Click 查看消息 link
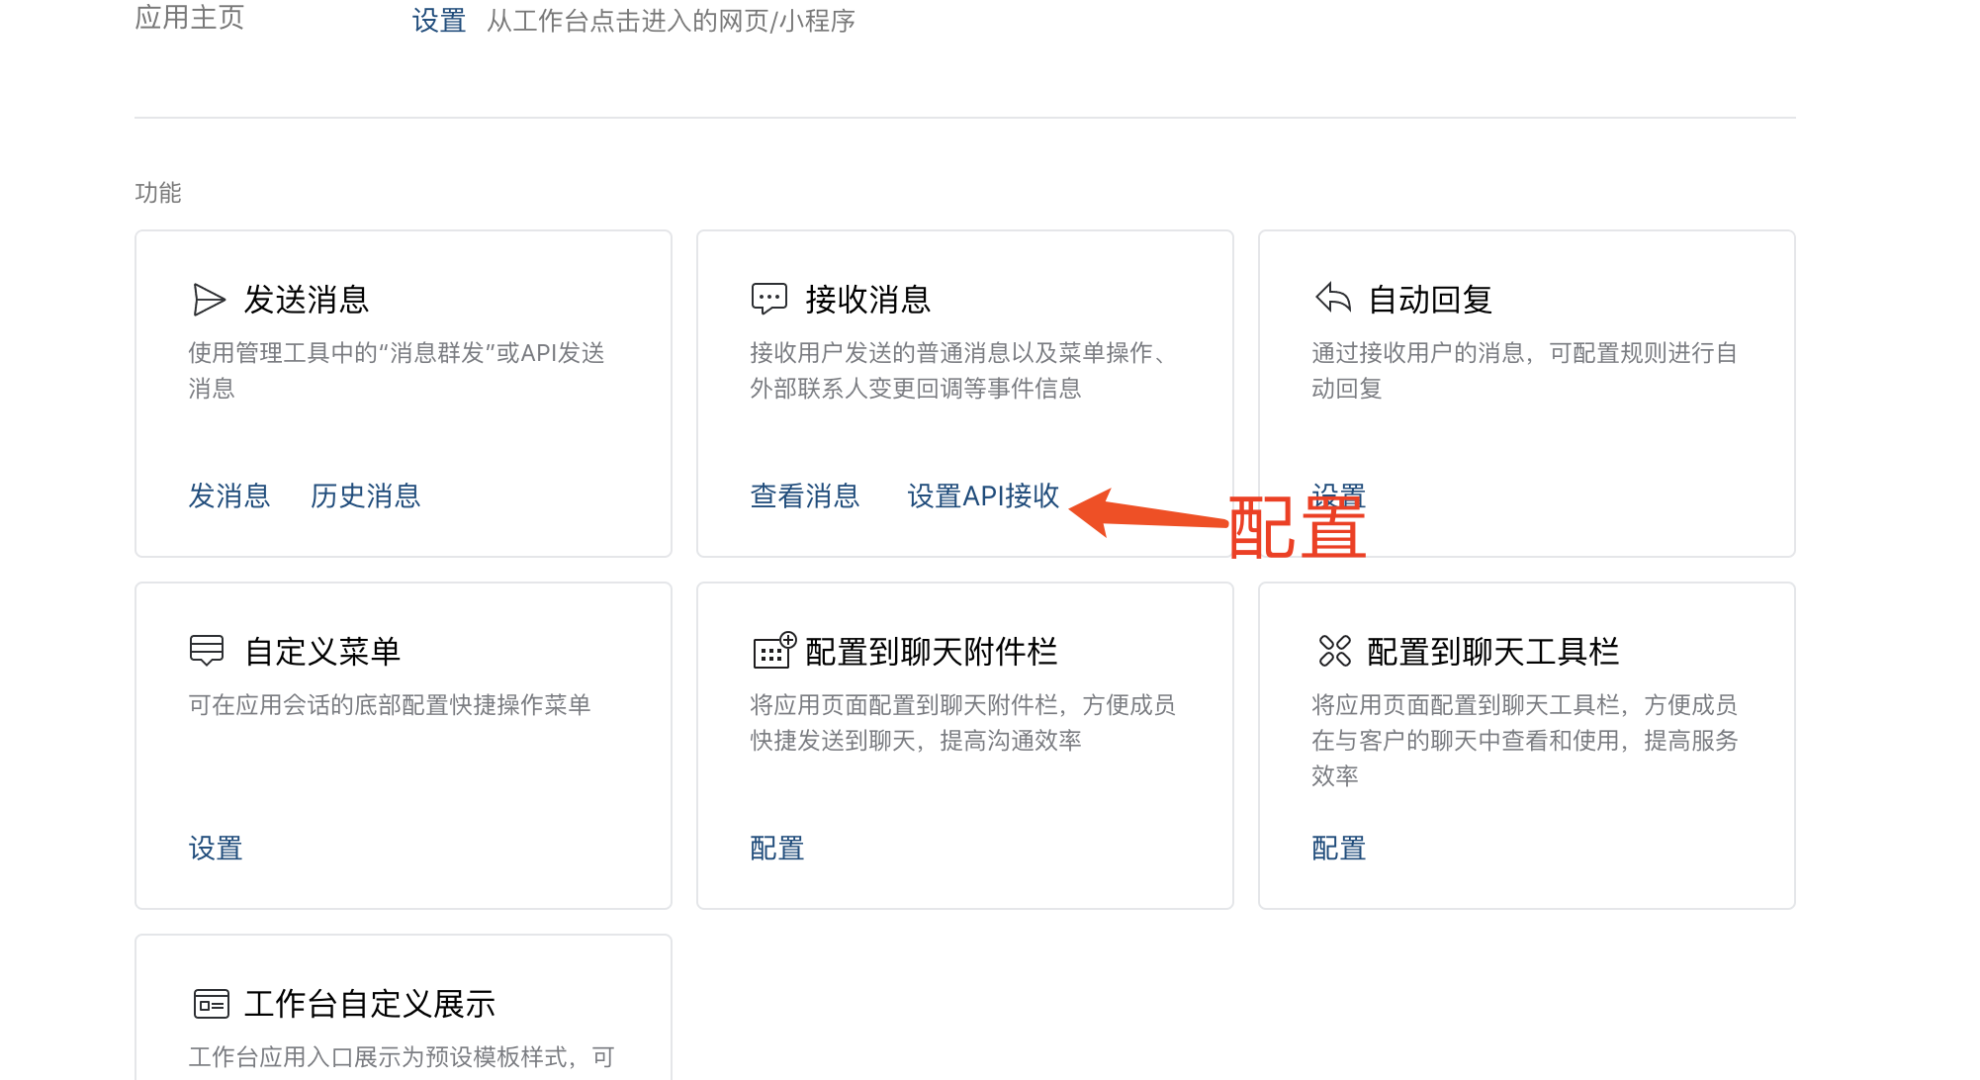Viewport: 1980px width, 1080px height. pos(805,495)
